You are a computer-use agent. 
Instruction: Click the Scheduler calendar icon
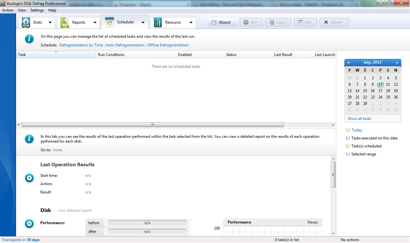(110, 22)
